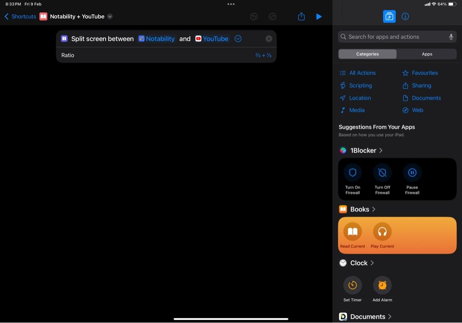This screenshot has width=462, height=323.
Task: Add Turn Off Firewall action
Action: tap(382, 180)
